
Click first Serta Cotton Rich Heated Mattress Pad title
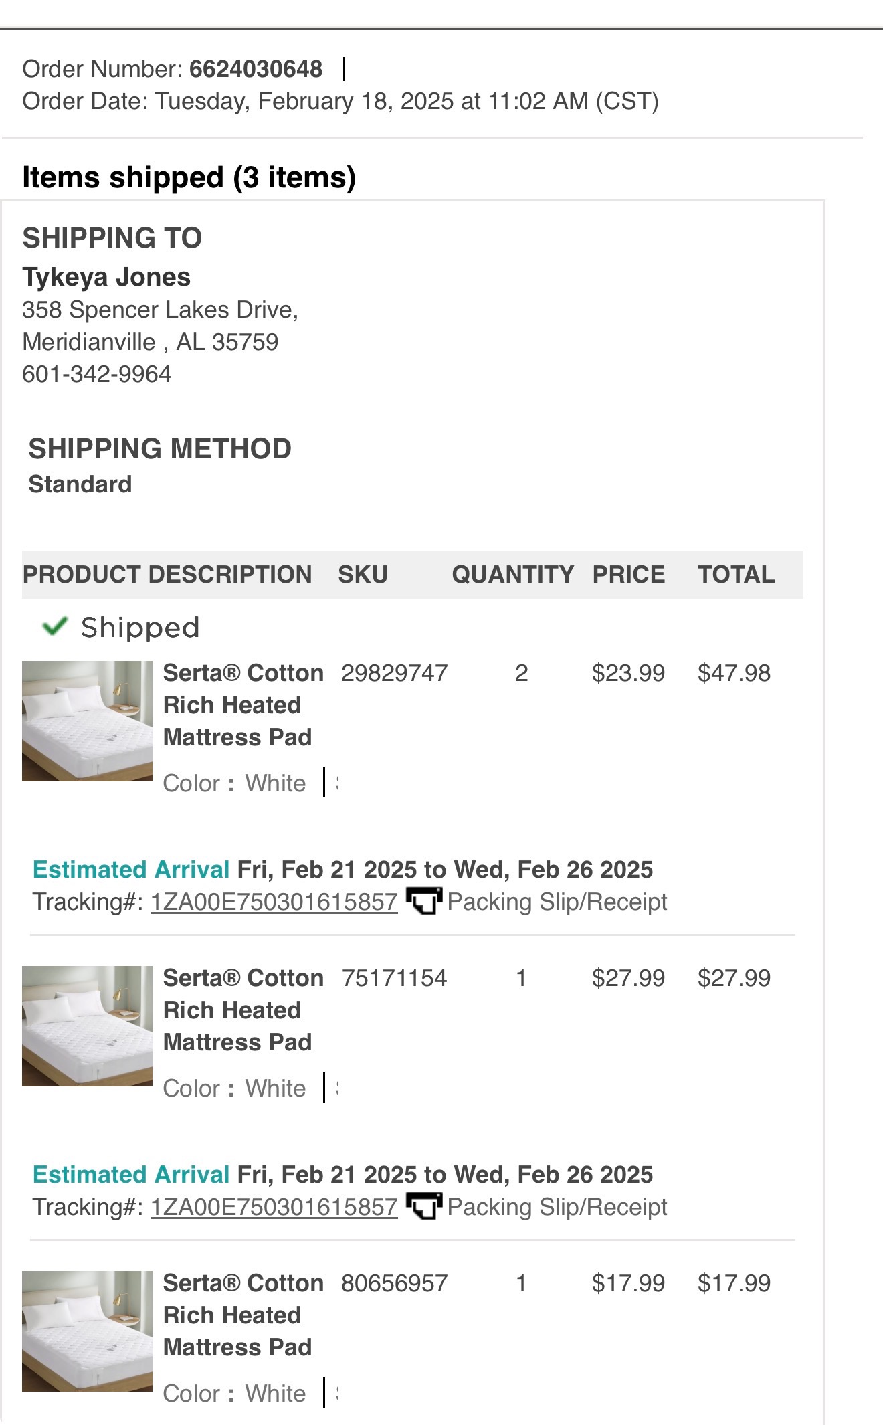[243, 705]
